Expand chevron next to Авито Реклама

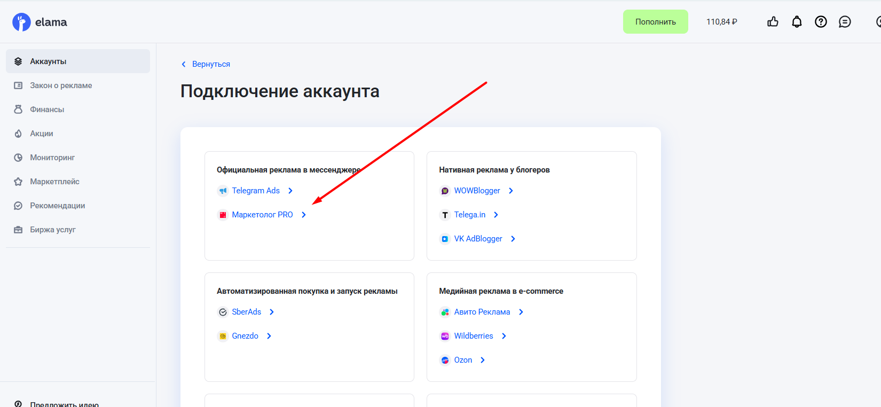point(521,312)
